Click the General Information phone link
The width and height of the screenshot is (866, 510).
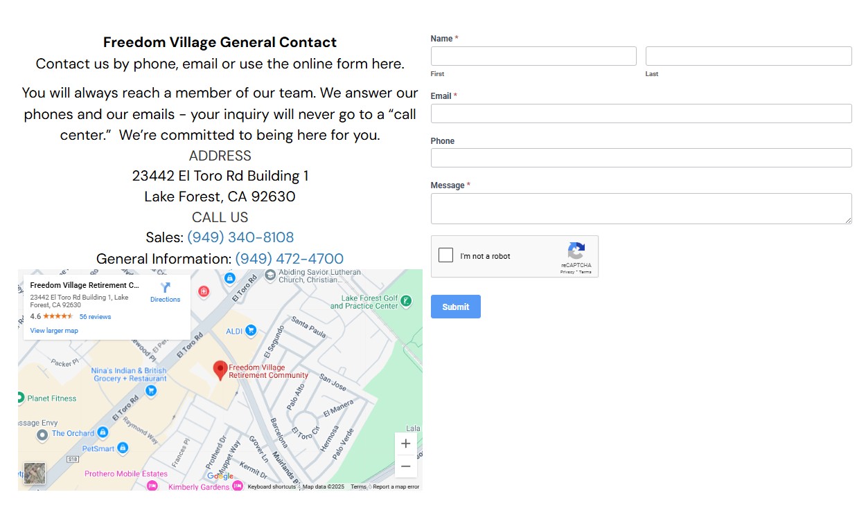pyautogui.click(x=290, y=258)
